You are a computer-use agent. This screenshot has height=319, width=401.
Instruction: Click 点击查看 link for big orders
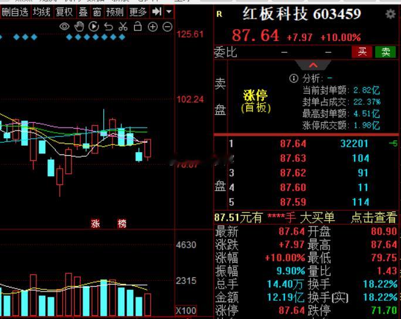coord(374,218)
